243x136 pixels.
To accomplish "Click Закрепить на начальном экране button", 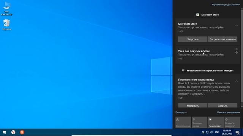I will tap(222, 39).
